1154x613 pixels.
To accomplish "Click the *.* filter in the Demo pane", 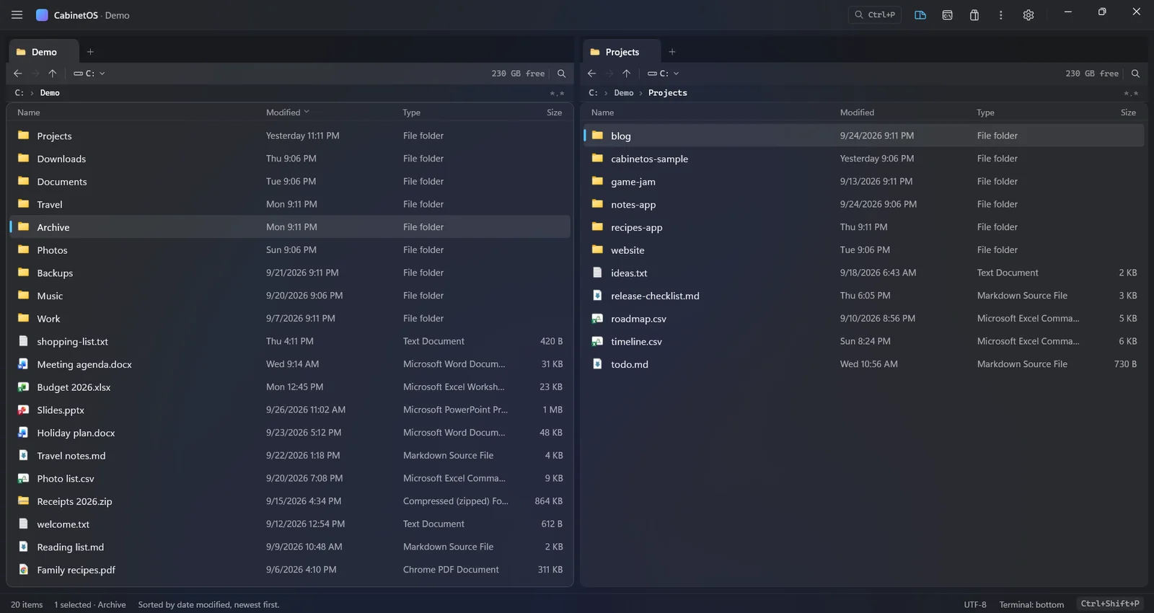I will [x=557, y=94].
